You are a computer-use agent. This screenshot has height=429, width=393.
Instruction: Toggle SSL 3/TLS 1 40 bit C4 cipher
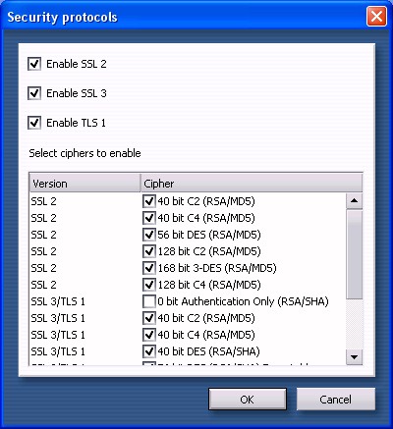(149, 335)
